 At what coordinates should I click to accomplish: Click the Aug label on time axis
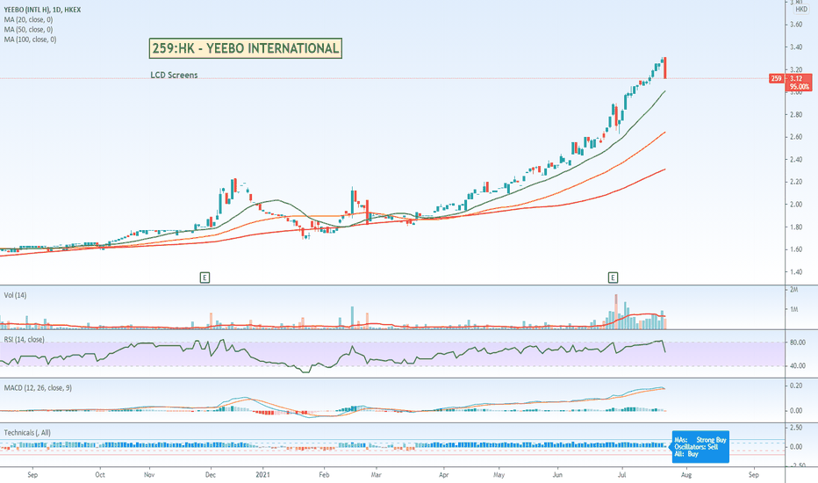click(x=686, y=474)
